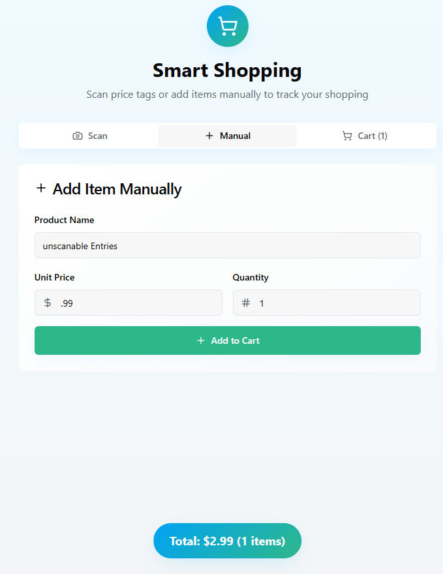Click the Smart Shopping heading

(x=227, y=70)
